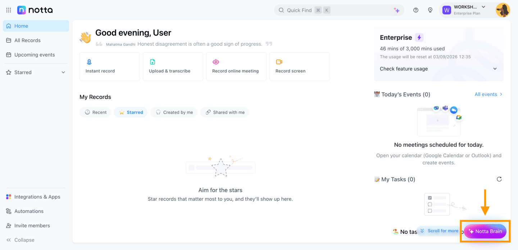Click the AI sparkle icon in Quick Find
Image resolution: width=518 pixels, height=250 pixels.
point(396,10)
